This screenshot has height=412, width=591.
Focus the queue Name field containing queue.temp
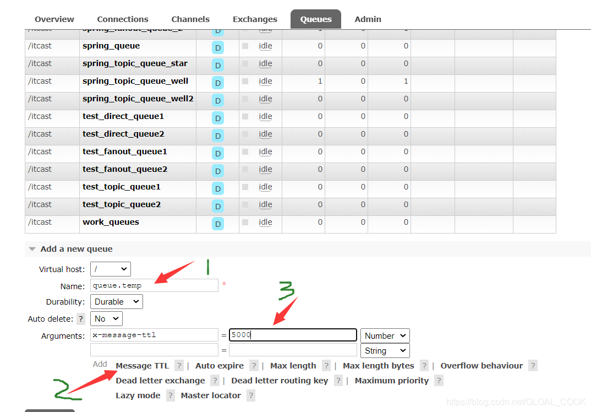(154, 285)
